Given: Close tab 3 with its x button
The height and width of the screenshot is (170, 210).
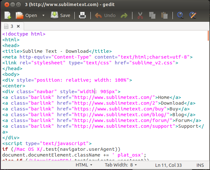Looking at the screenshot, I should (x=18, y=26).
